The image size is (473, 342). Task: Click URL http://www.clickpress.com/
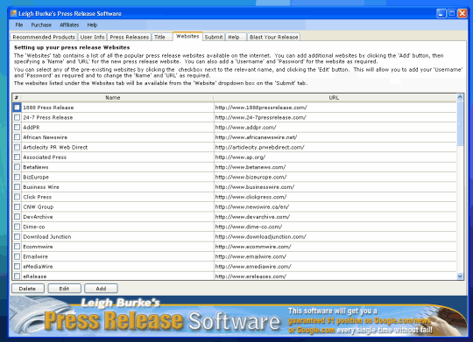(251, 197)
